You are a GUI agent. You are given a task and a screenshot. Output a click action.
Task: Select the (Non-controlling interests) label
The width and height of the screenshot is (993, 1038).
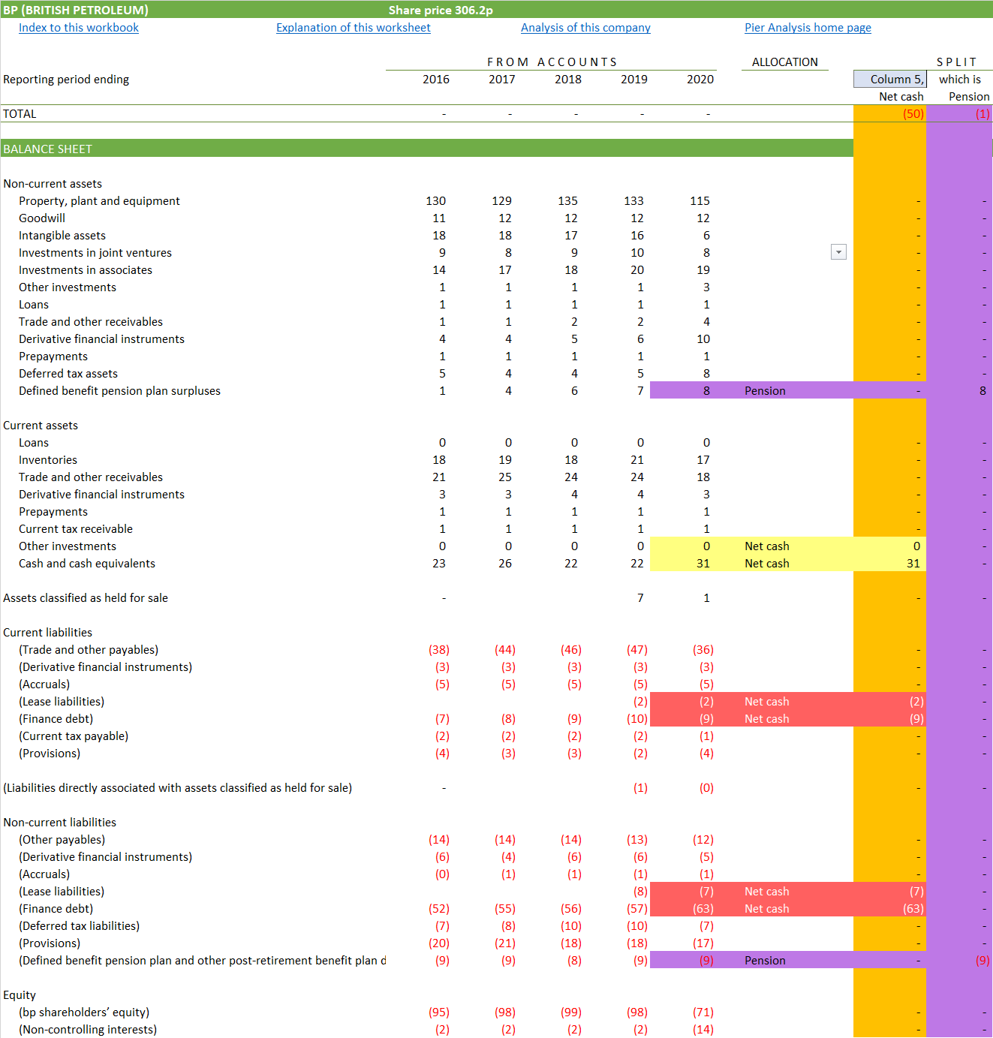(x=88, y=1030)
